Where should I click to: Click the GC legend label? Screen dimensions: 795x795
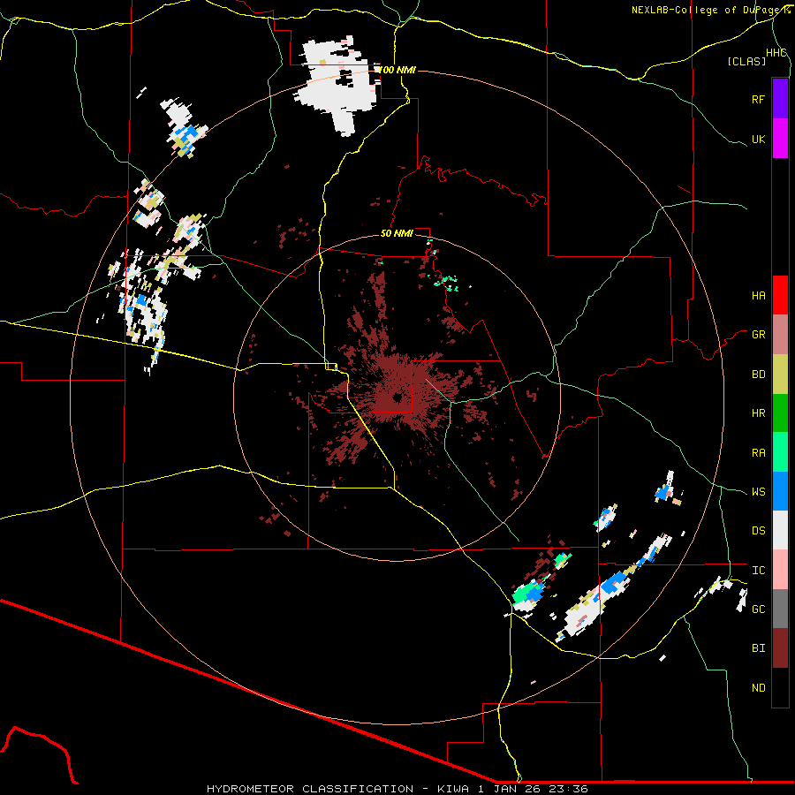pyautogui.click(x=758, y=609)
